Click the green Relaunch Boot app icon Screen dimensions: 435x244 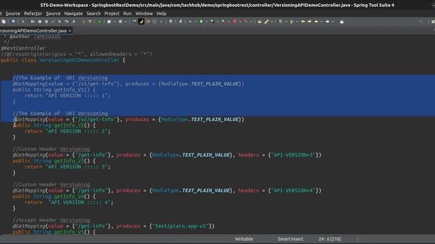point(99,22)
